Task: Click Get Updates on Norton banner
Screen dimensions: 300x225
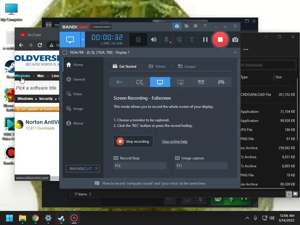Action: tap(38, 109)
